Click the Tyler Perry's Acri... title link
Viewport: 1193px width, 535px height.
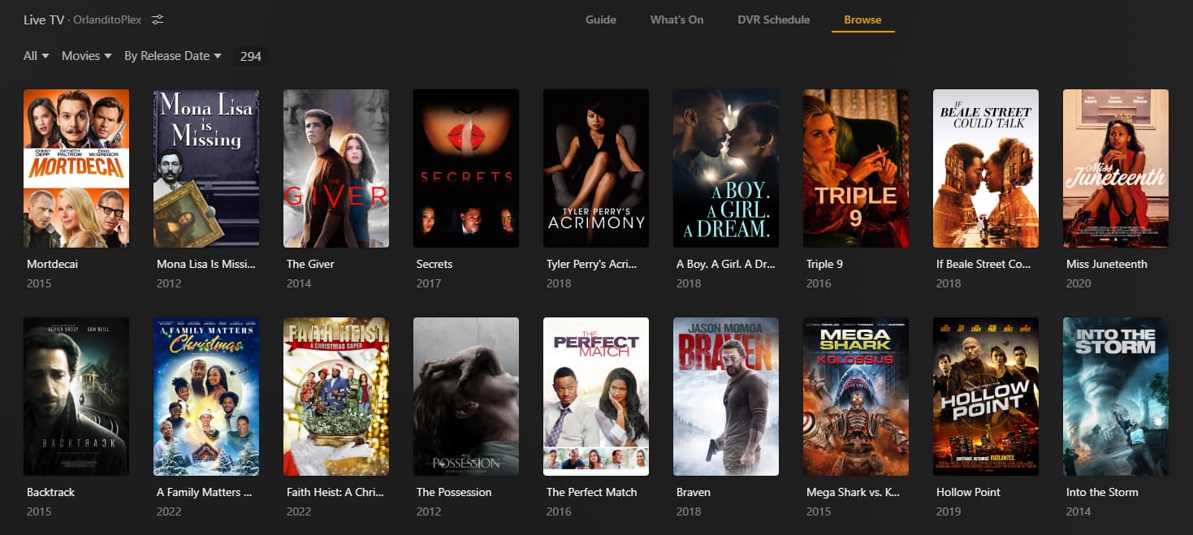(592, 264)
